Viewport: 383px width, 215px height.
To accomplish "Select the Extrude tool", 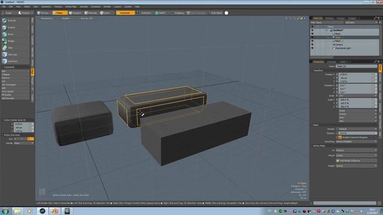I will pyautogui.click(x=15, y=21).
